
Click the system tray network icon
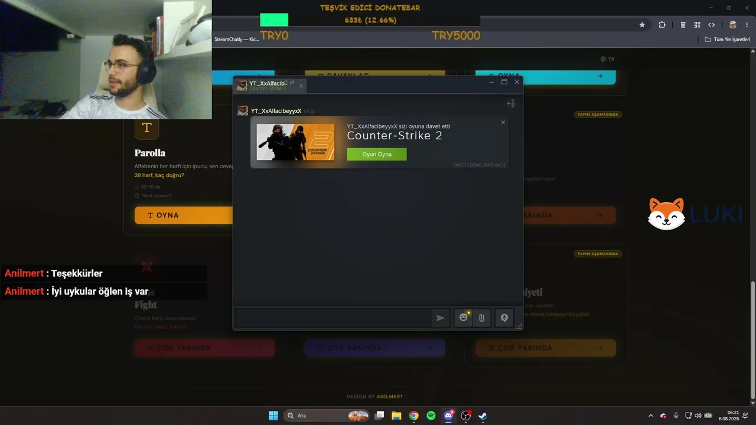(689, 416)
